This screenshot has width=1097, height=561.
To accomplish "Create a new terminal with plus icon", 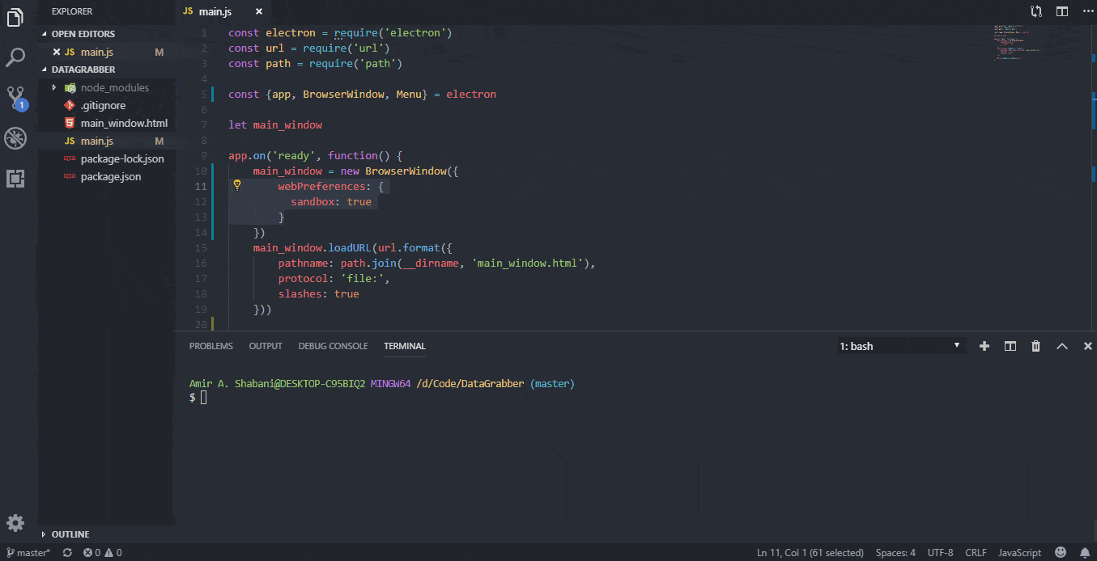I will pos(984,346).
